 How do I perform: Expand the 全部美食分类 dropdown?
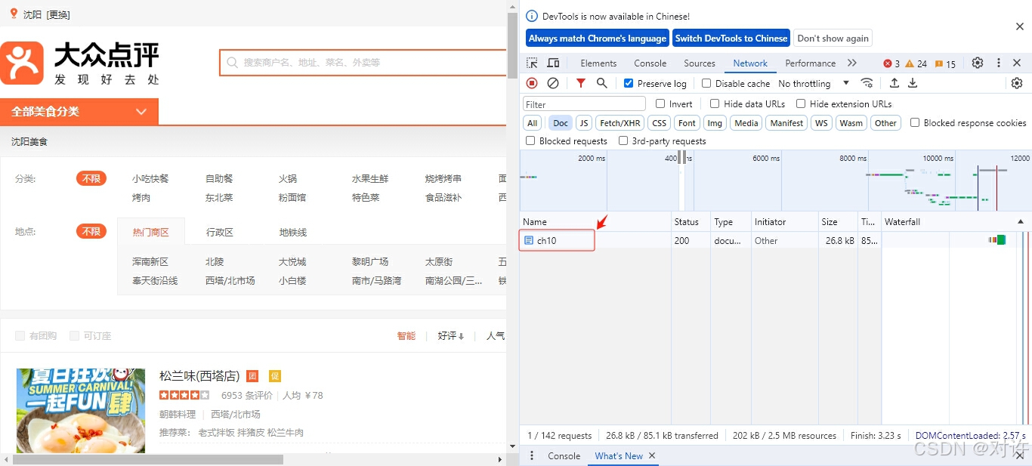point(79,112)
